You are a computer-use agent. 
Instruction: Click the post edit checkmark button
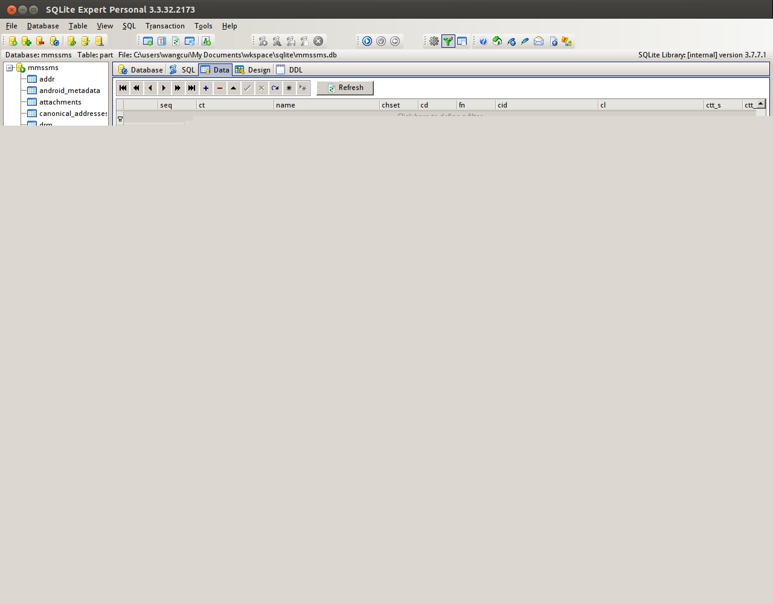click(248, 88)
